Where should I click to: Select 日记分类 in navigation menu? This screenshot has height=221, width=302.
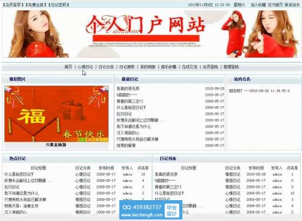[x=106, y=67]
